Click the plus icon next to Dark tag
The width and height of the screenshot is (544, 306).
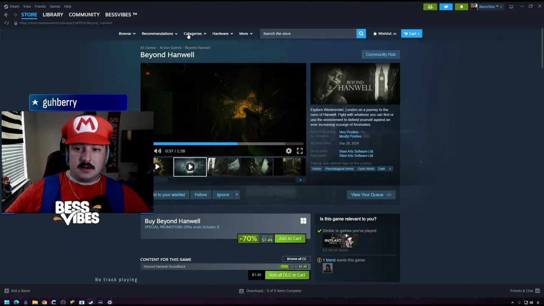click(390, 169)
